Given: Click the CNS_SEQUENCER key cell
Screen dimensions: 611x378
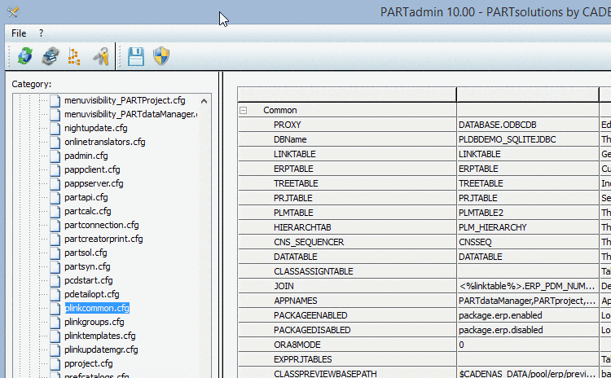Looking at the screenshot, I should (x=347, y=243).
